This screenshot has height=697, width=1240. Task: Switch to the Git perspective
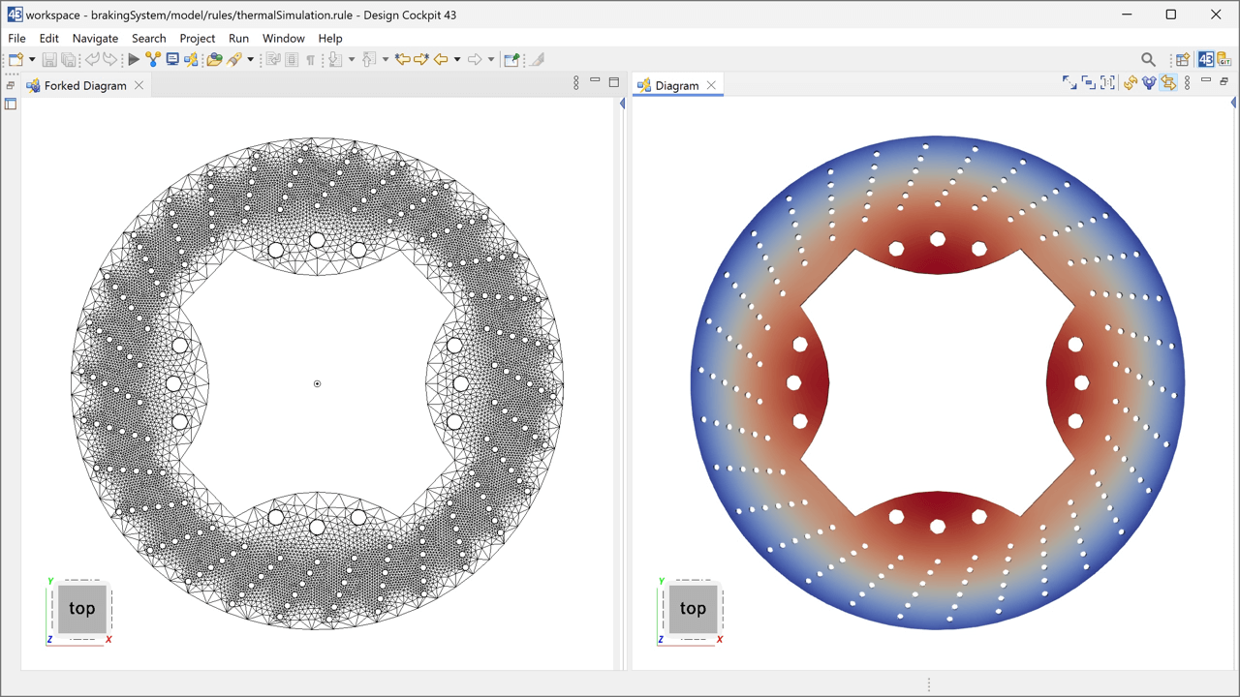[1224, 60]
